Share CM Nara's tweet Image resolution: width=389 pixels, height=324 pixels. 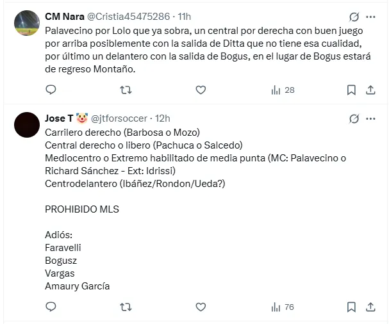click(x=371, y=90)
